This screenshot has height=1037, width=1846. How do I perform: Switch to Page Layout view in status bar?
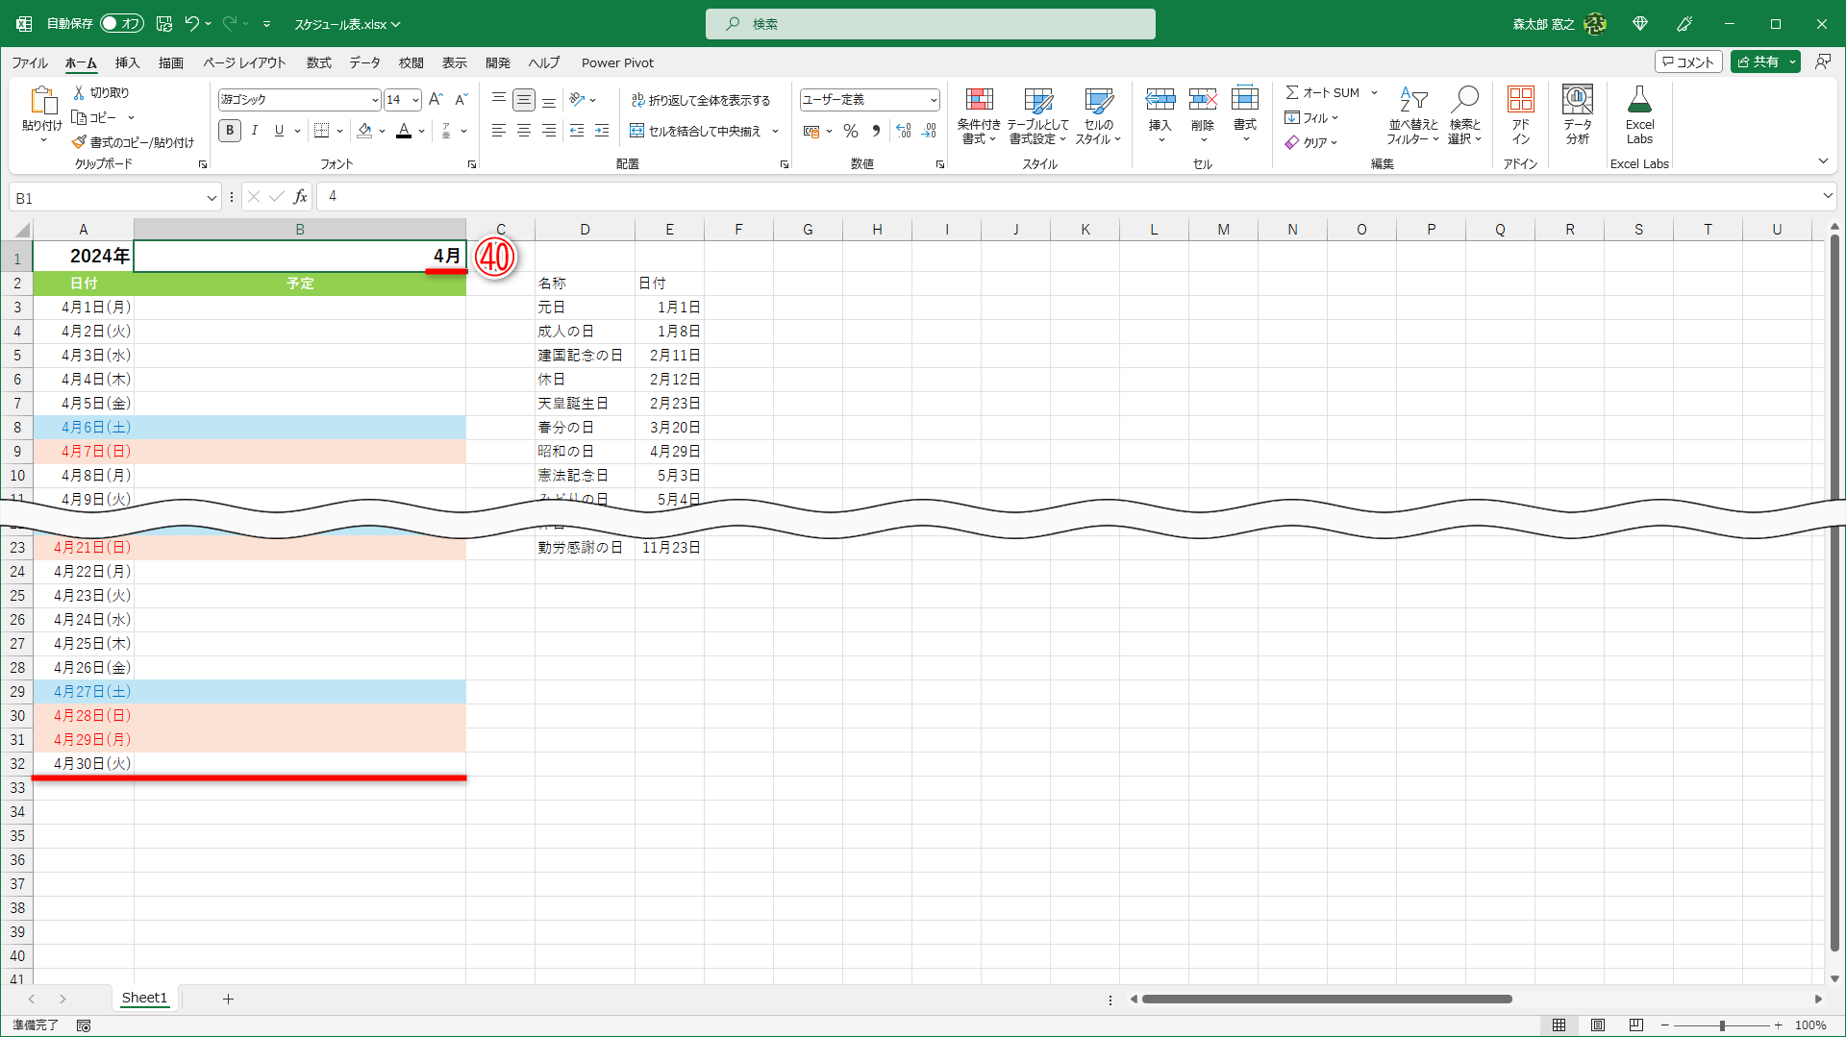pos(1598,1025)
